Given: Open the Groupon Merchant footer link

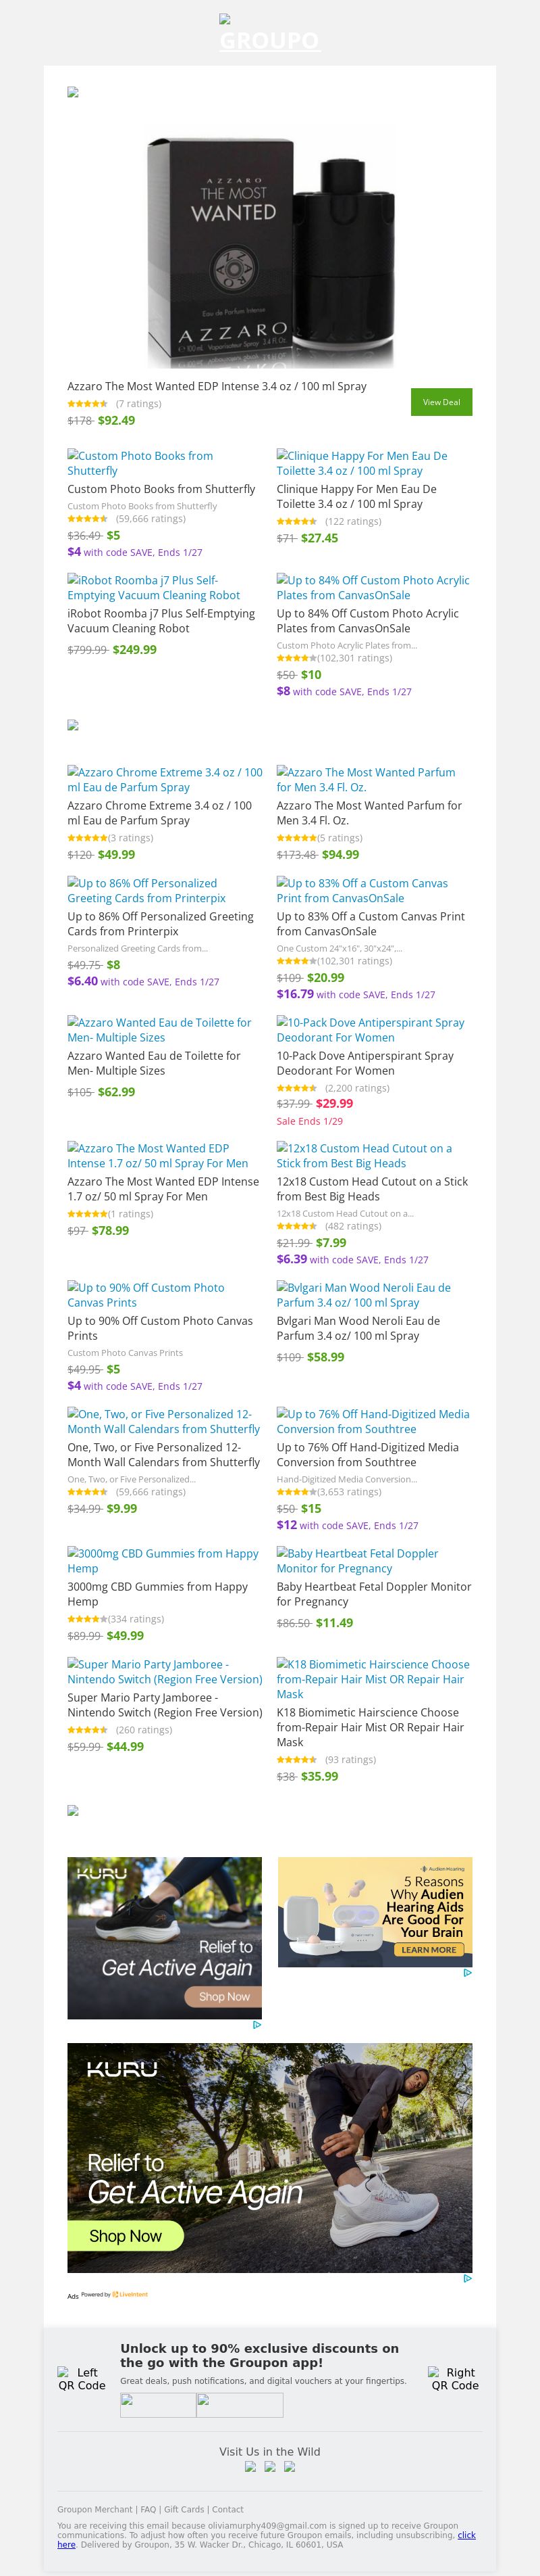Looking at the screenshot, I should pyautogui.click(x=94, y=2509).
